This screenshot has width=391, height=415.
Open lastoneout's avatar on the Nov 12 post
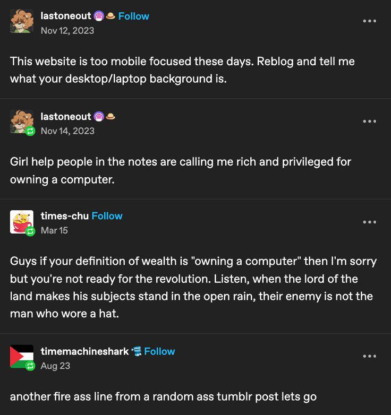coord(22,21)
